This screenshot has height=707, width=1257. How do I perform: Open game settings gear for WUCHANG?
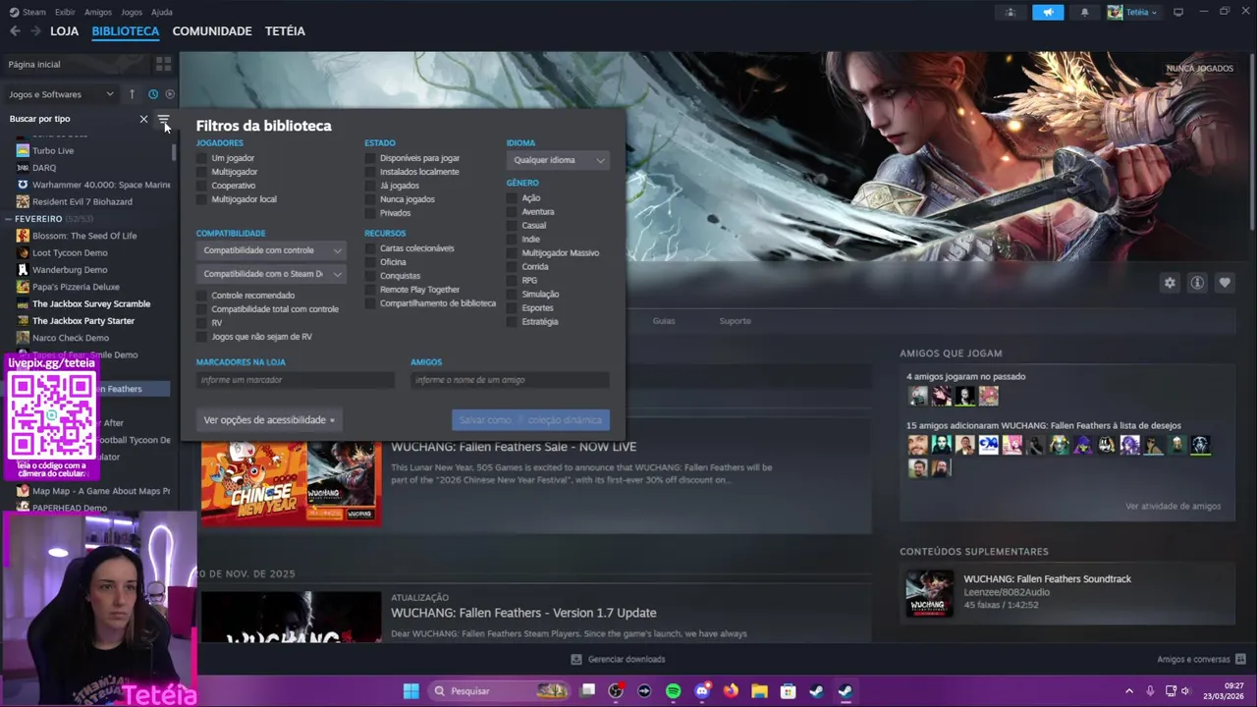pyautogui.click(x=1170, y=283)
